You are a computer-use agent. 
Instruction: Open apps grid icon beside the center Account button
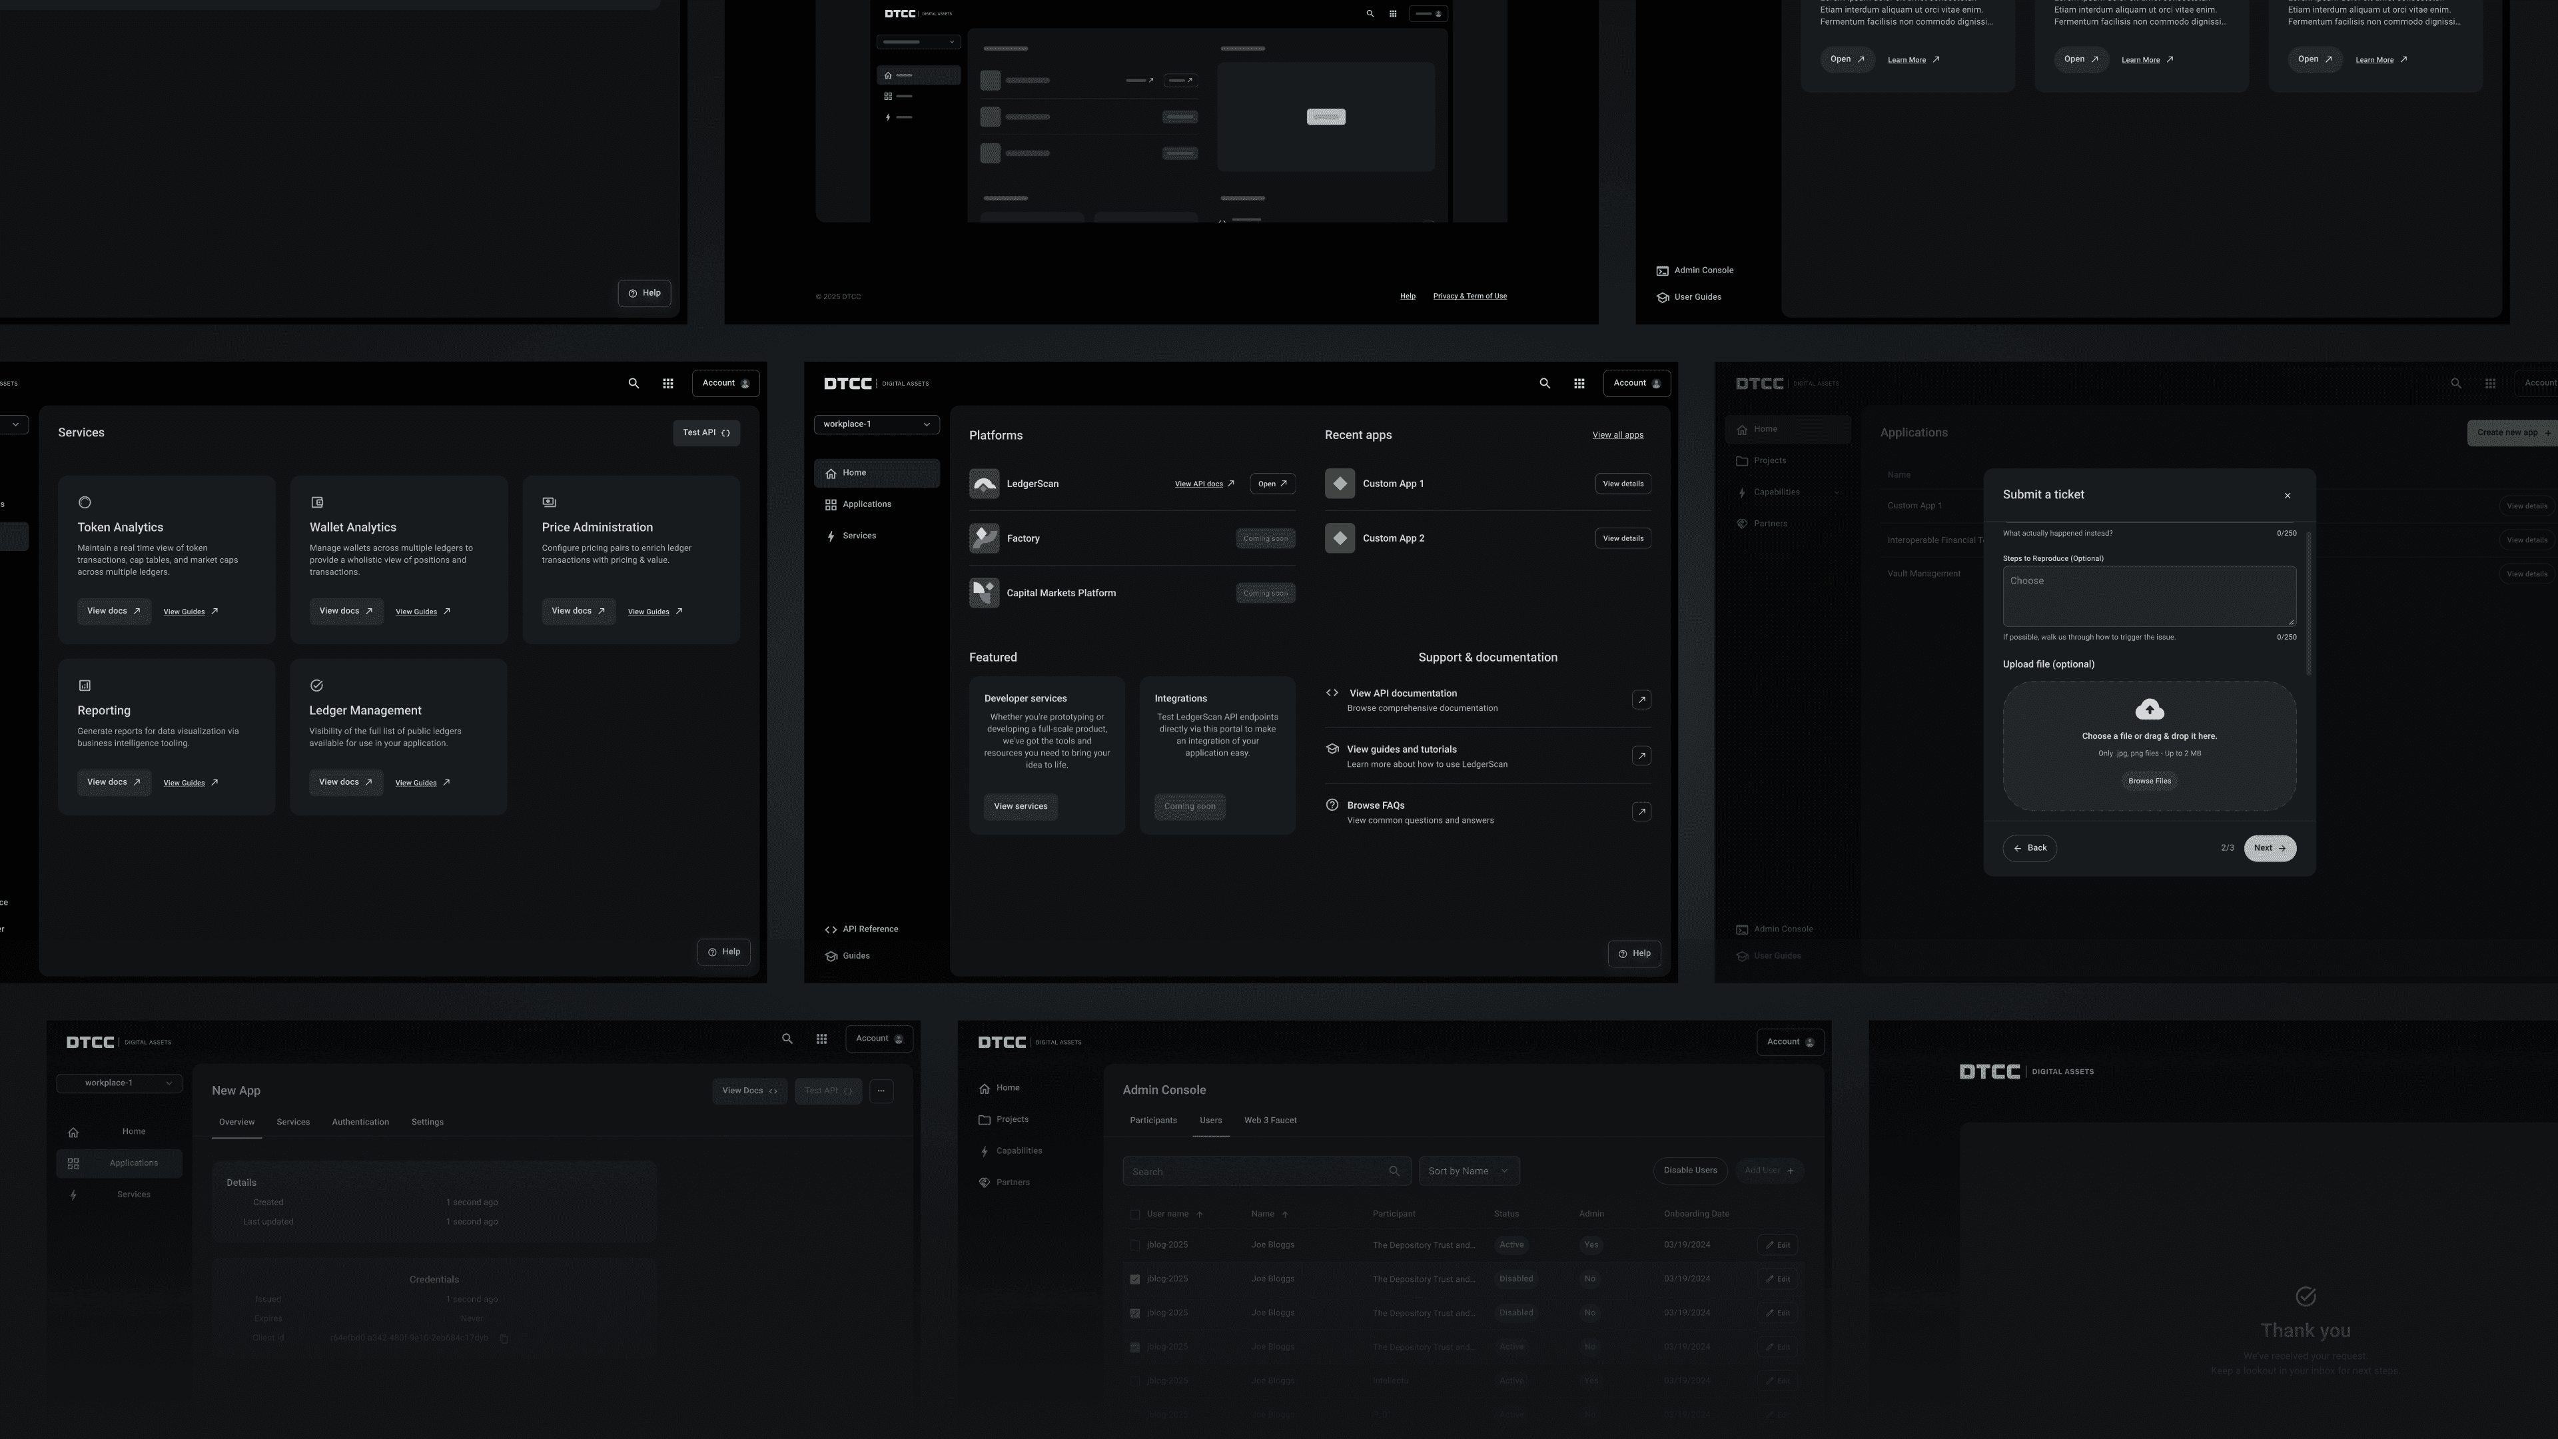(x=1579, y=383)
